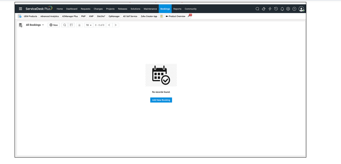
Task: Open notifications bell icon
Action: [x=282, y=9]
